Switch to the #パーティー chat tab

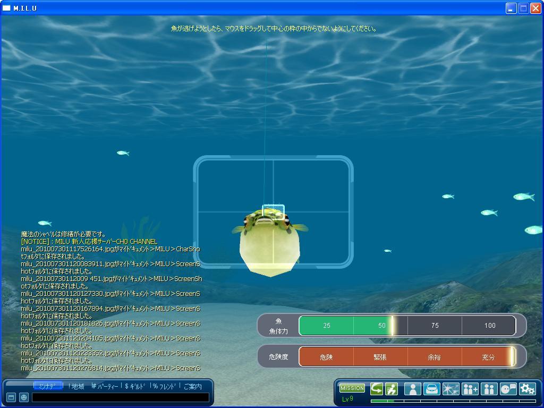coord(105,386)
